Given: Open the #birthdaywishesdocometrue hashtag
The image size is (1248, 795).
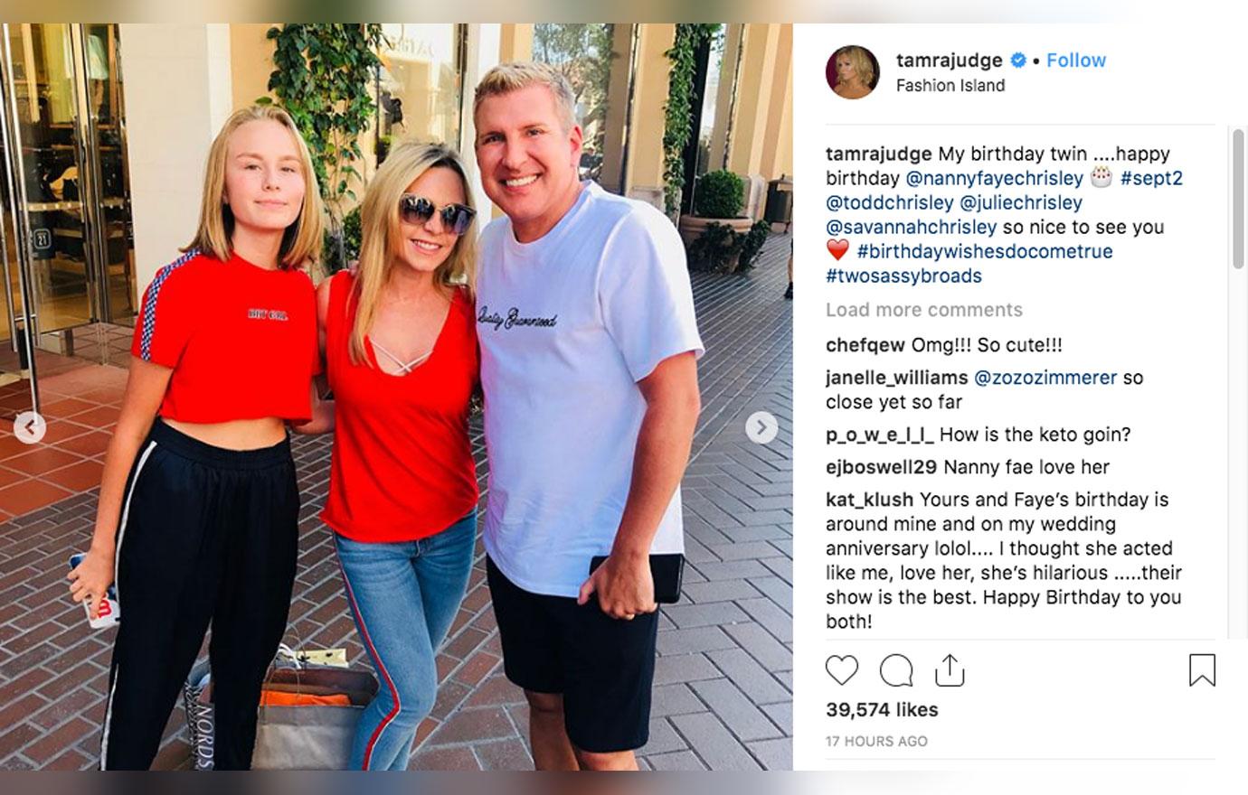Looking at the screenshot, I should (x=985, y=251).
